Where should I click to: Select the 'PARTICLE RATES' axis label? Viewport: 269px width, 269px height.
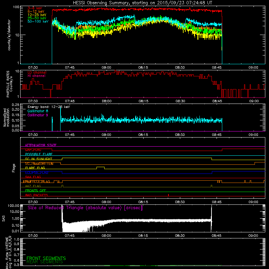tap(8, 84)
